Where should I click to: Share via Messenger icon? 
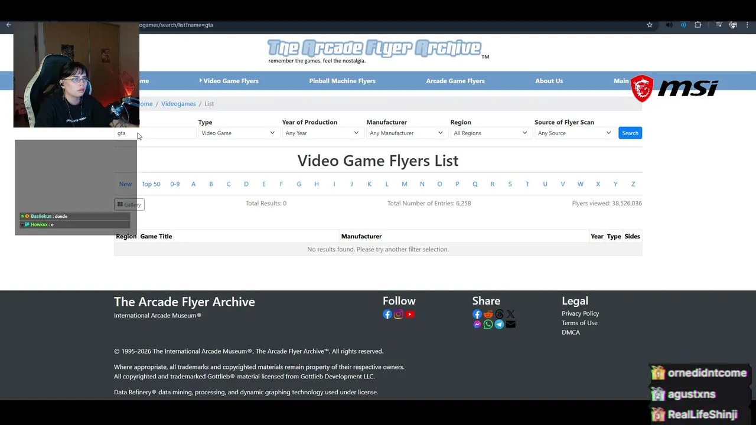click(477, 324)
